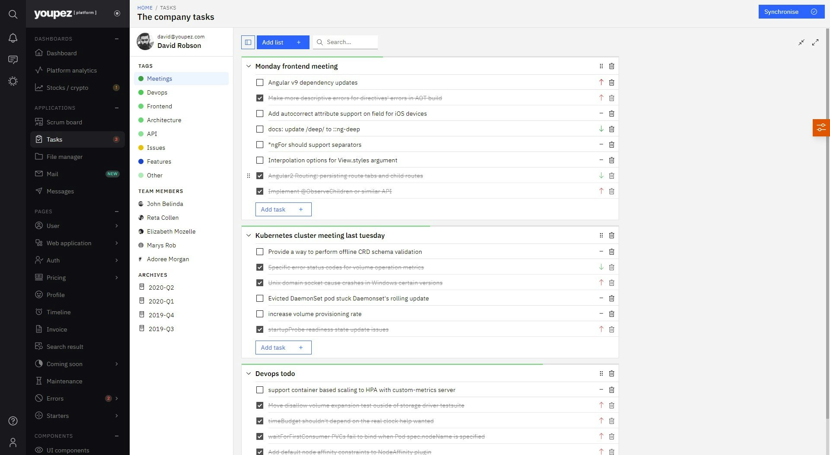This screenshot has height=455, width=830.
Task: Expand tasks view with fullscreen arrows icon
Action: (x=816, y=42)
